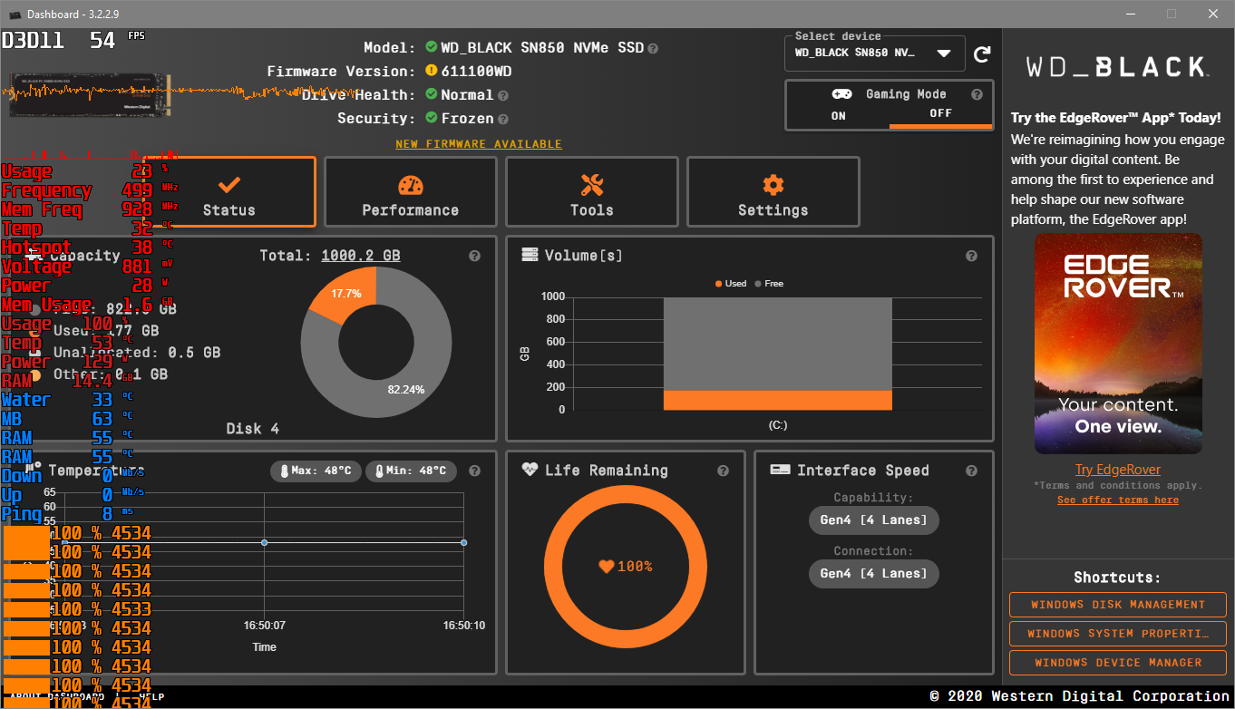Click the Performance gauge icon

pos(411,185)
